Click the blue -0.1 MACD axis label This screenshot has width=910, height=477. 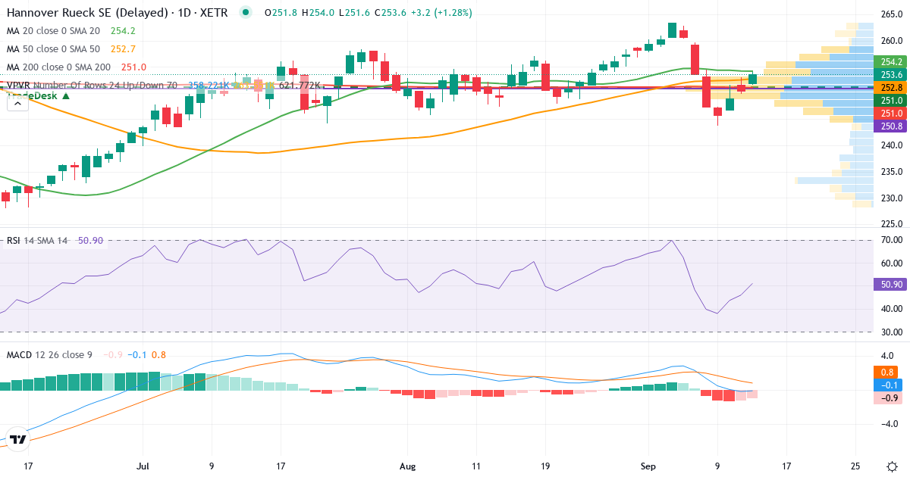pos(890,385)
